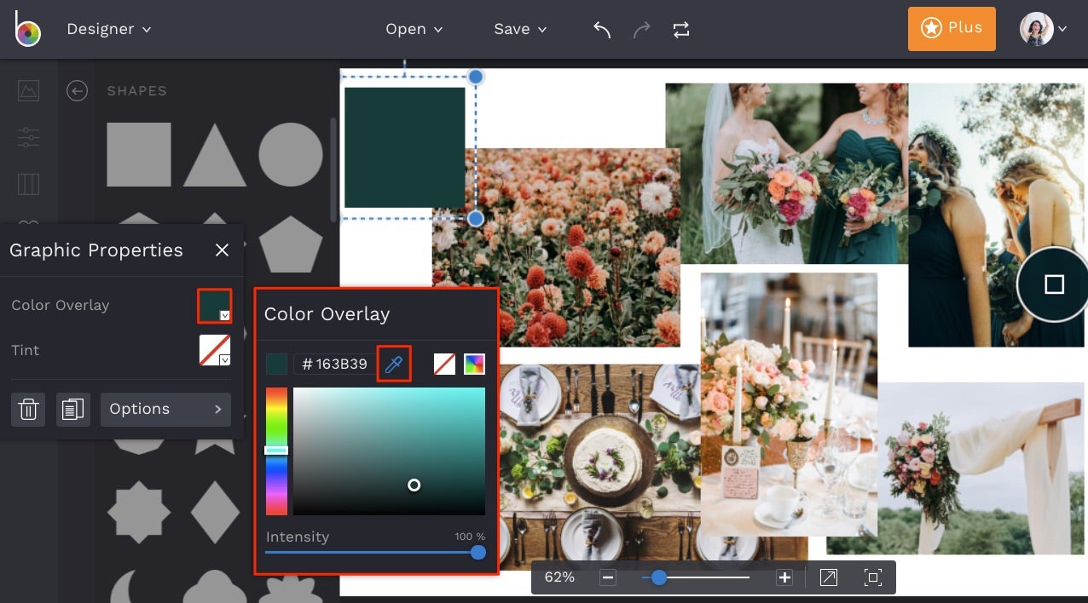The height and width of the screenshot is (603, 1088).
Task: Expand the Options menu in Graphic Properties
Action: (x=165, y=410)
